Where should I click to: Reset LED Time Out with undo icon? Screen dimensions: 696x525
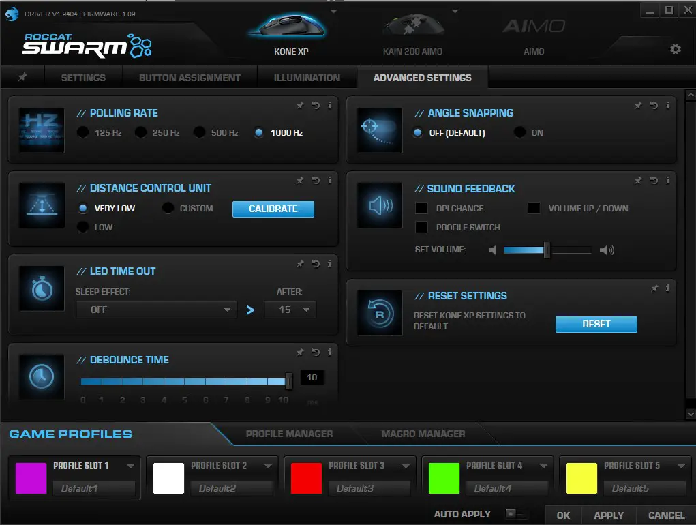pos(316,264)
